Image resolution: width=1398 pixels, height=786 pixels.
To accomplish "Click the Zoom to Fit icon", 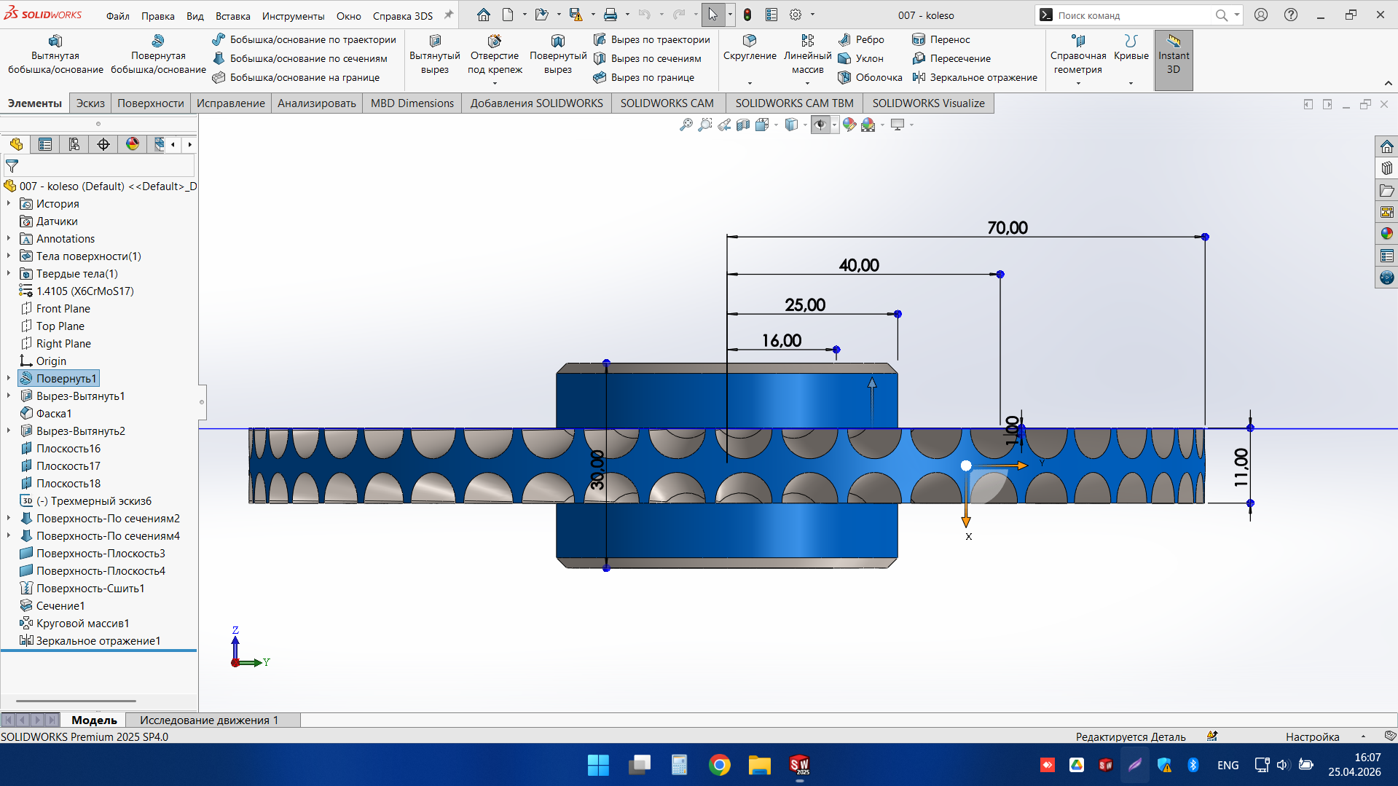I will 686,125.
